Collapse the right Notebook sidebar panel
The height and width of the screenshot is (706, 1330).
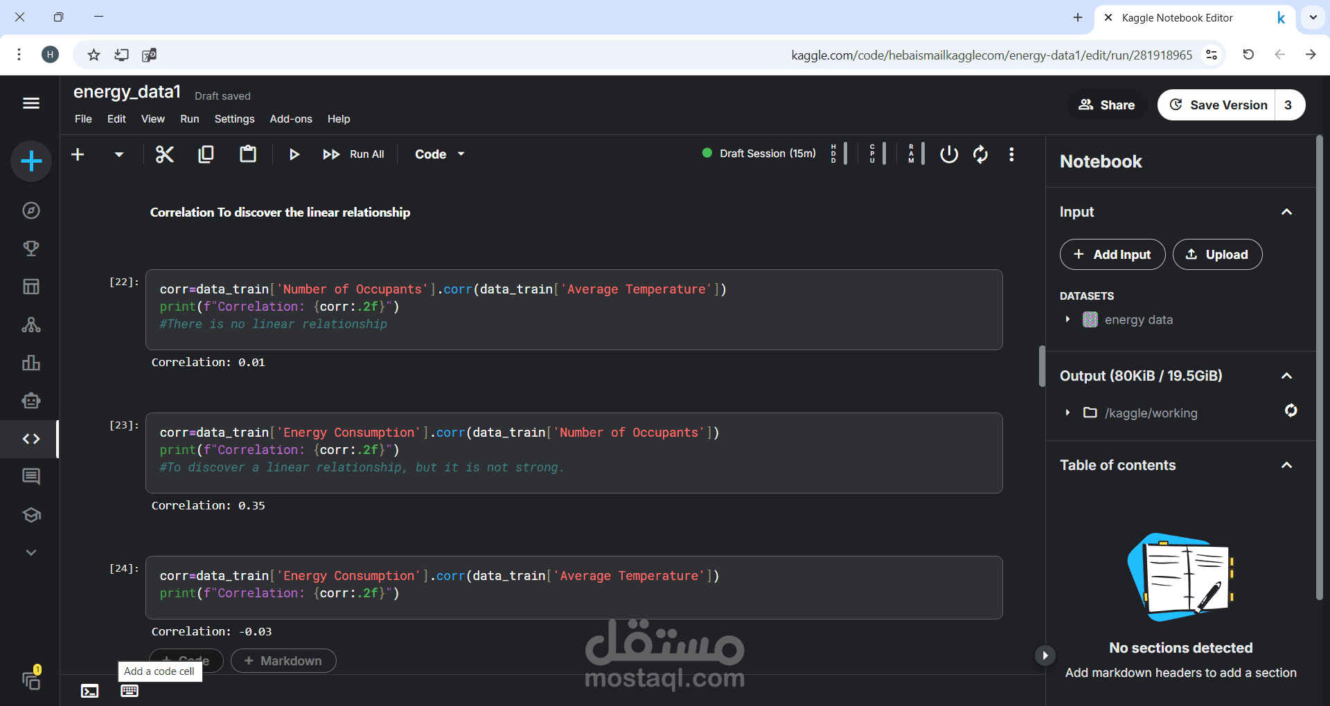coord(1045,655)
